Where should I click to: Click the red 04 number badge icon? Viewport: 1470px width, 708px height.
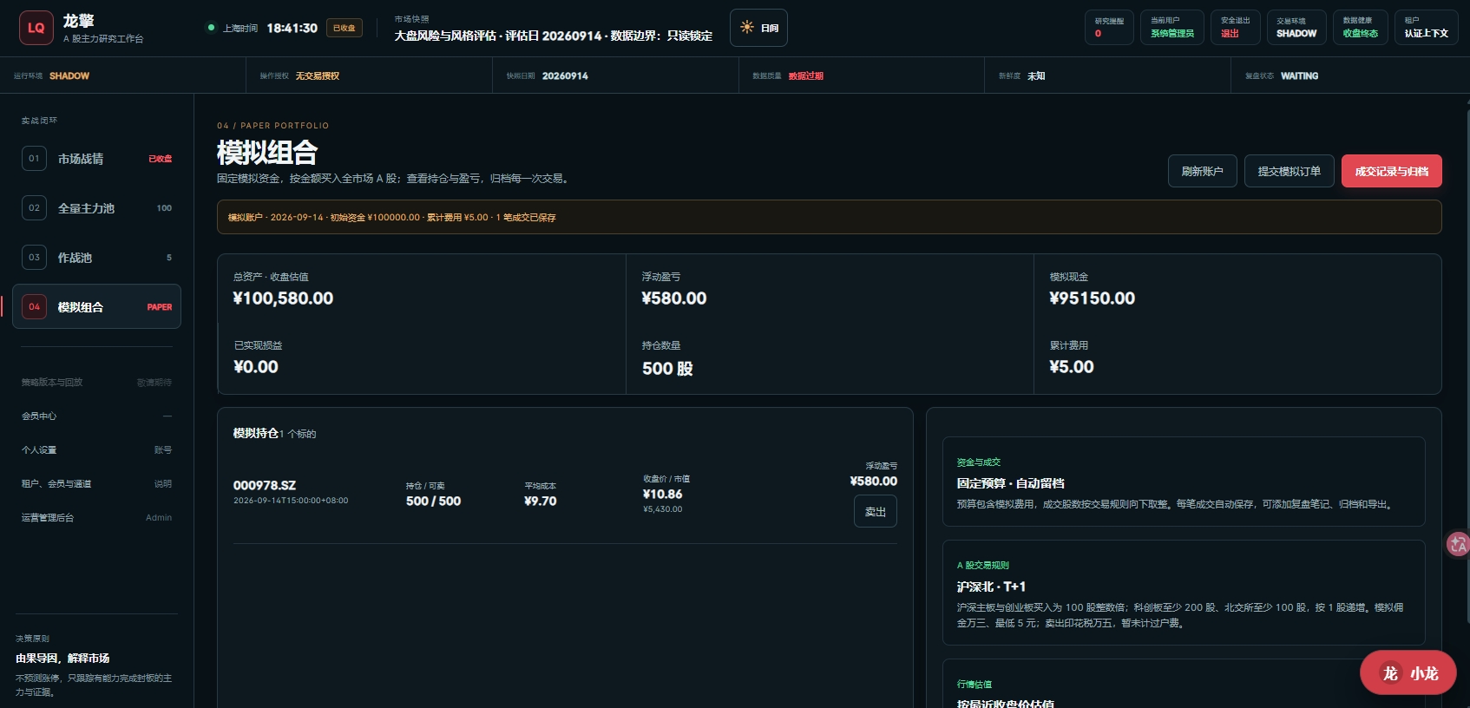34,306
